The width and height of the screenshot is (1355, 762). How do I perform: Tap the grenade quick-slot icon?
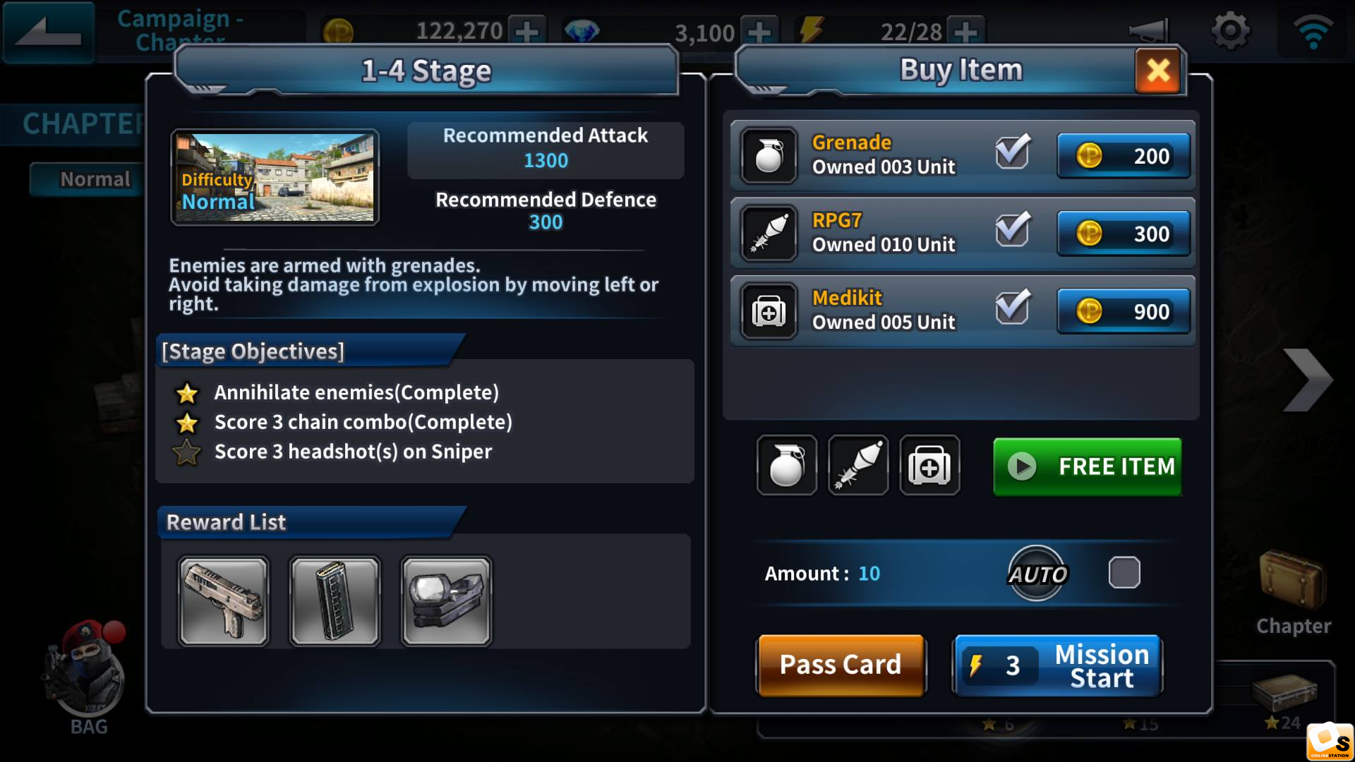coord(787,466)
